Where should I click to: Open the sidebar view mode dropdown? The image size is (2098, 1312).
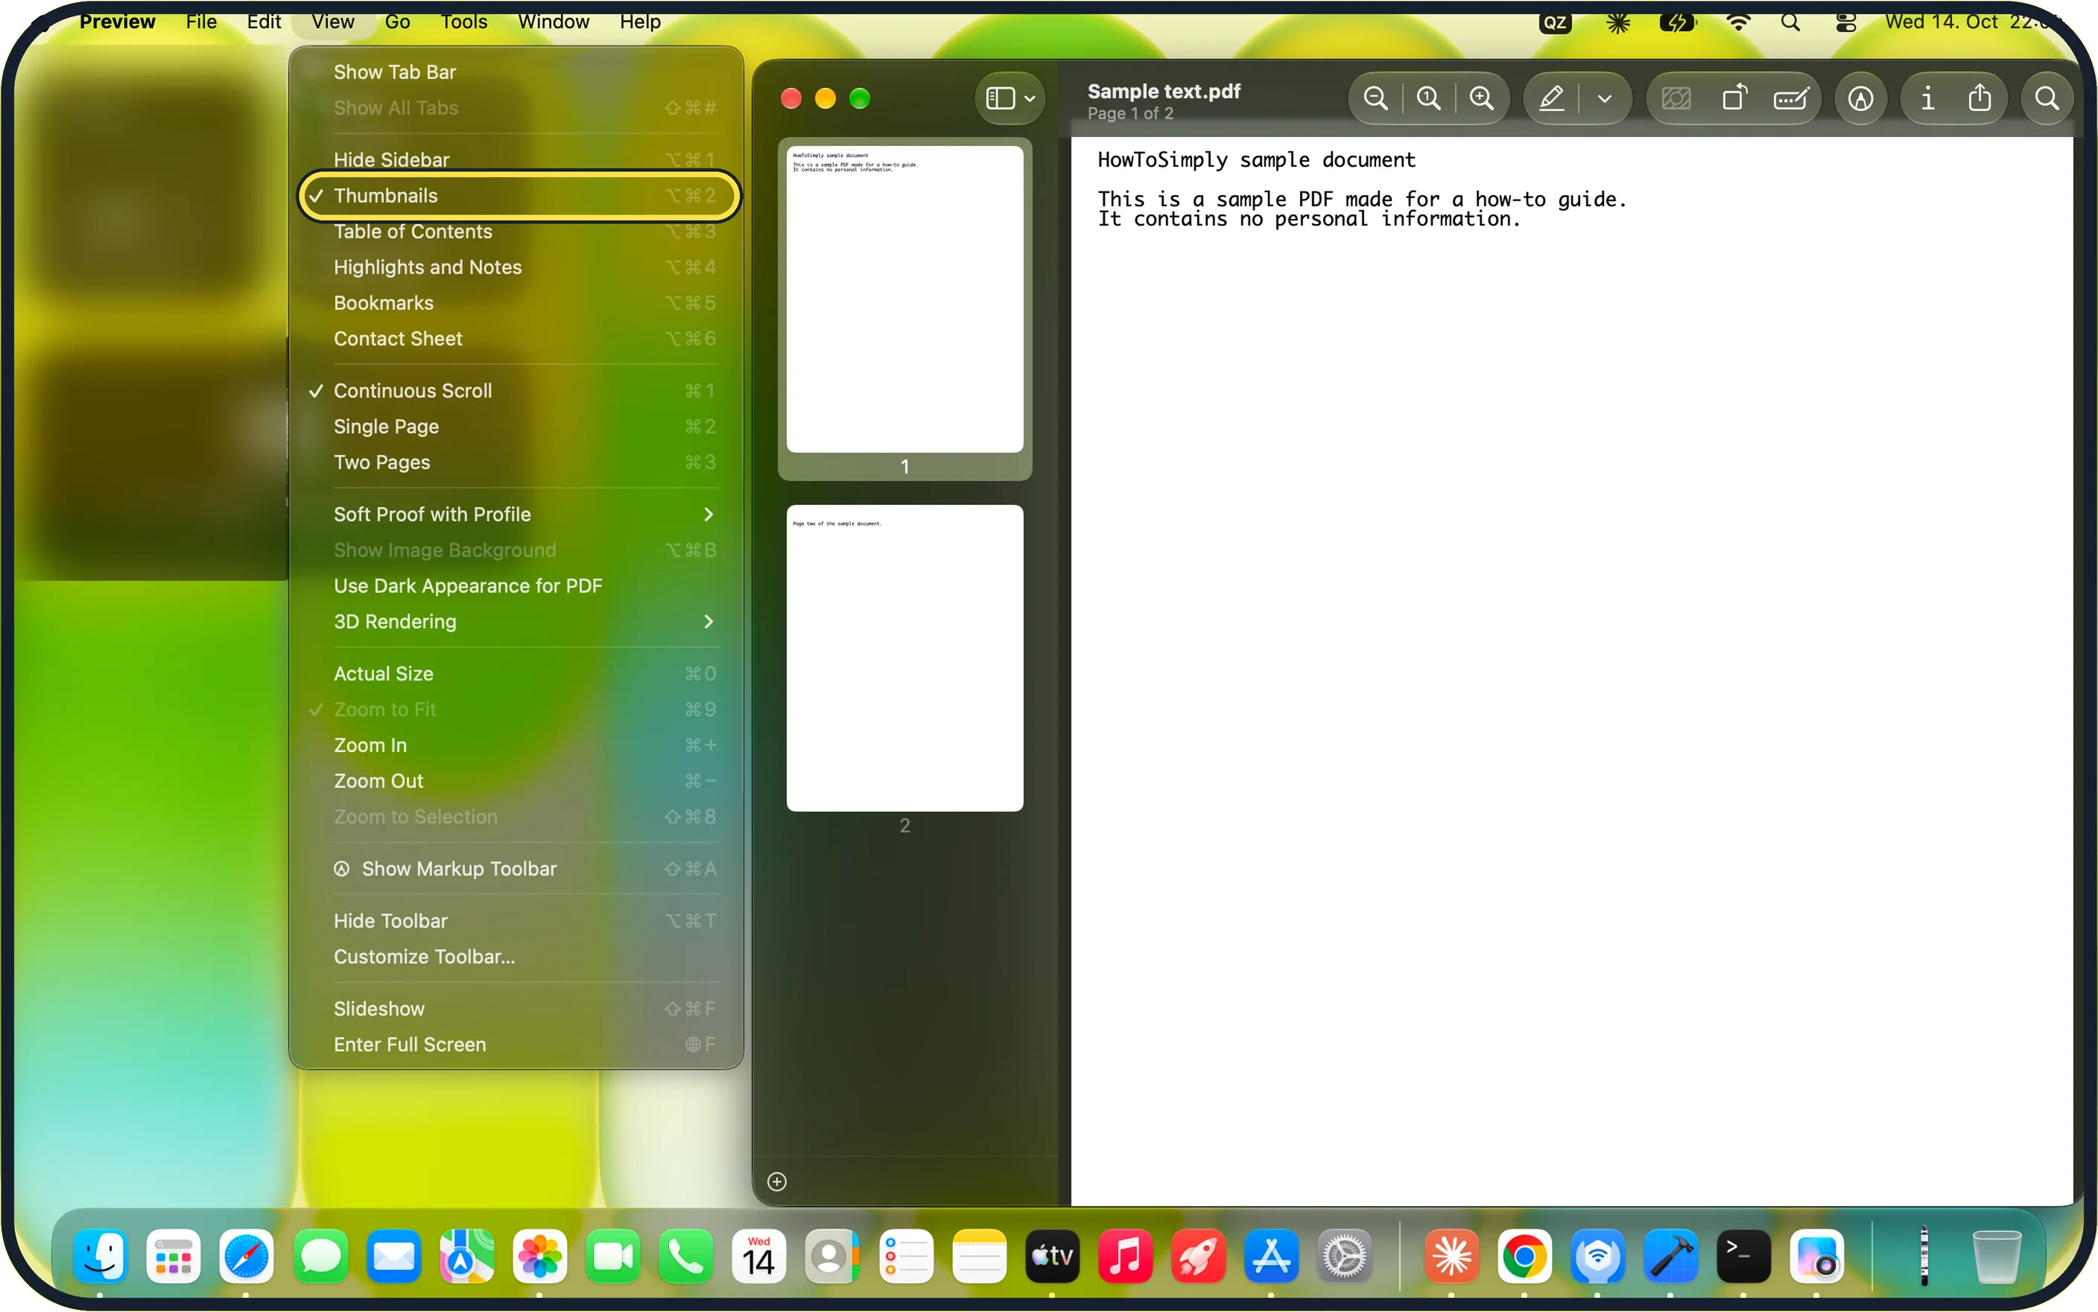(1010, 98)
